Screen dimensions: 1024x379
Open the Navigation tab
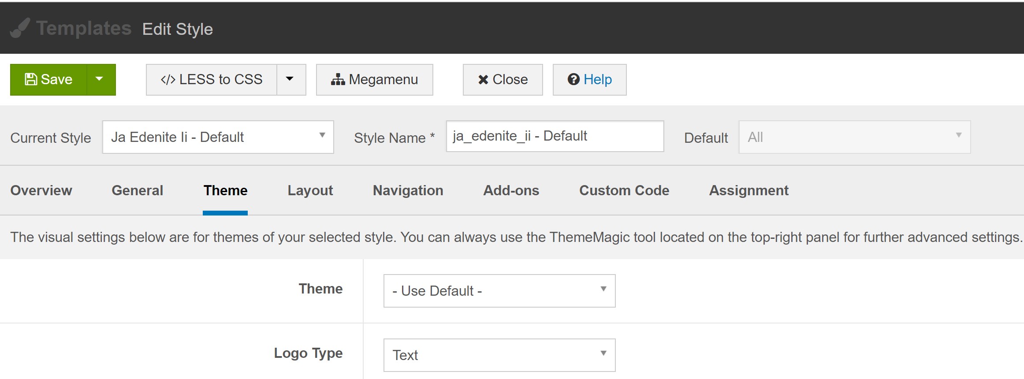pos(408,190)
